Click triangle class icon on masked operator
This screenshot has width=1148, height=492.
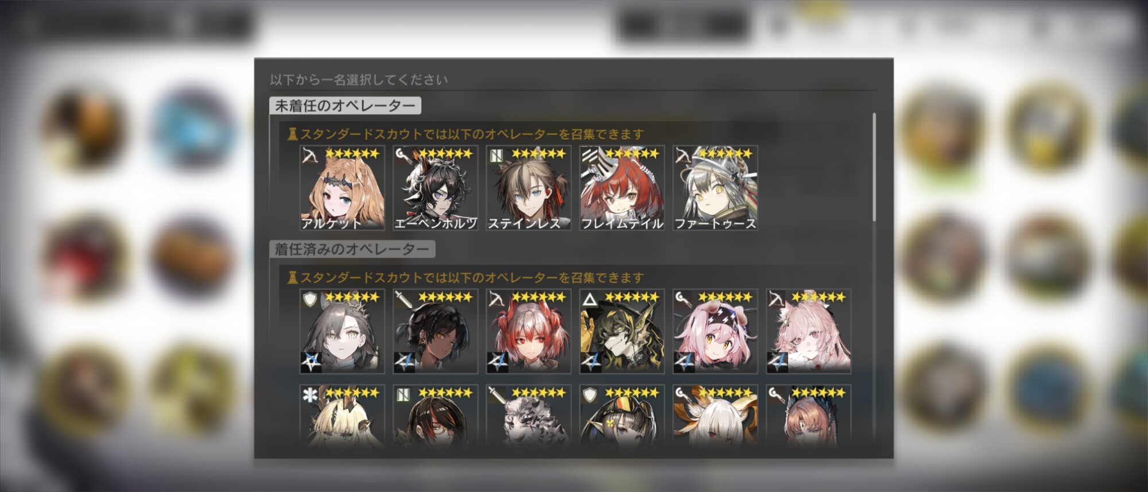[x=589, y=299]
